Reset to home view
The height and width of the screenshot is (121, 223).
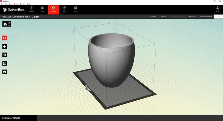point(5,24)
